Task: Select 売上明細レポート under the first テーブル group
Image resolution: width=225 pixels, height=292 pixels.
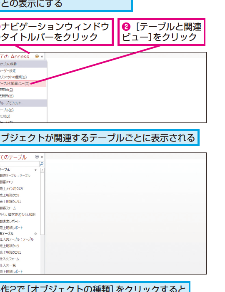Action: (11, 228)
